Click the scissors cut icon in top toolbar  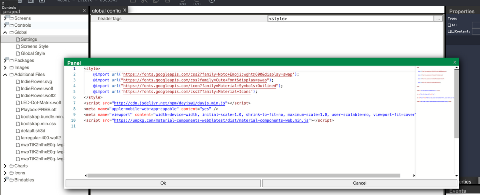coord(145,2)
